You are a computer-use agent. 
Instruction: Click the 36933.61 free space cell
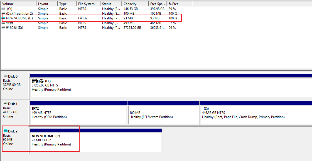click(158, 28)
